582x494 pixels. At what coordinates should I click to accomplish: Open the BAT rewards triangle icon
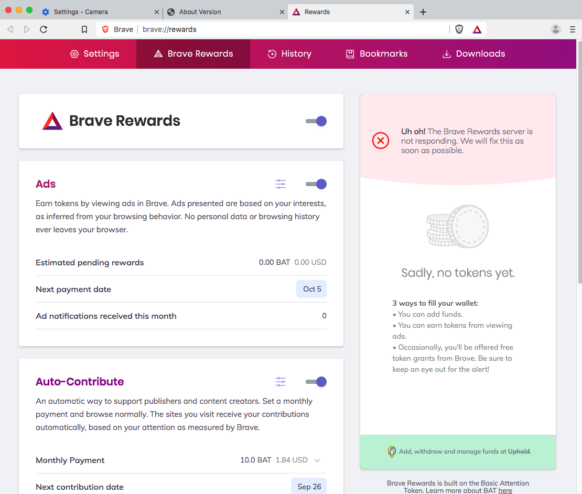pos(477,29)
